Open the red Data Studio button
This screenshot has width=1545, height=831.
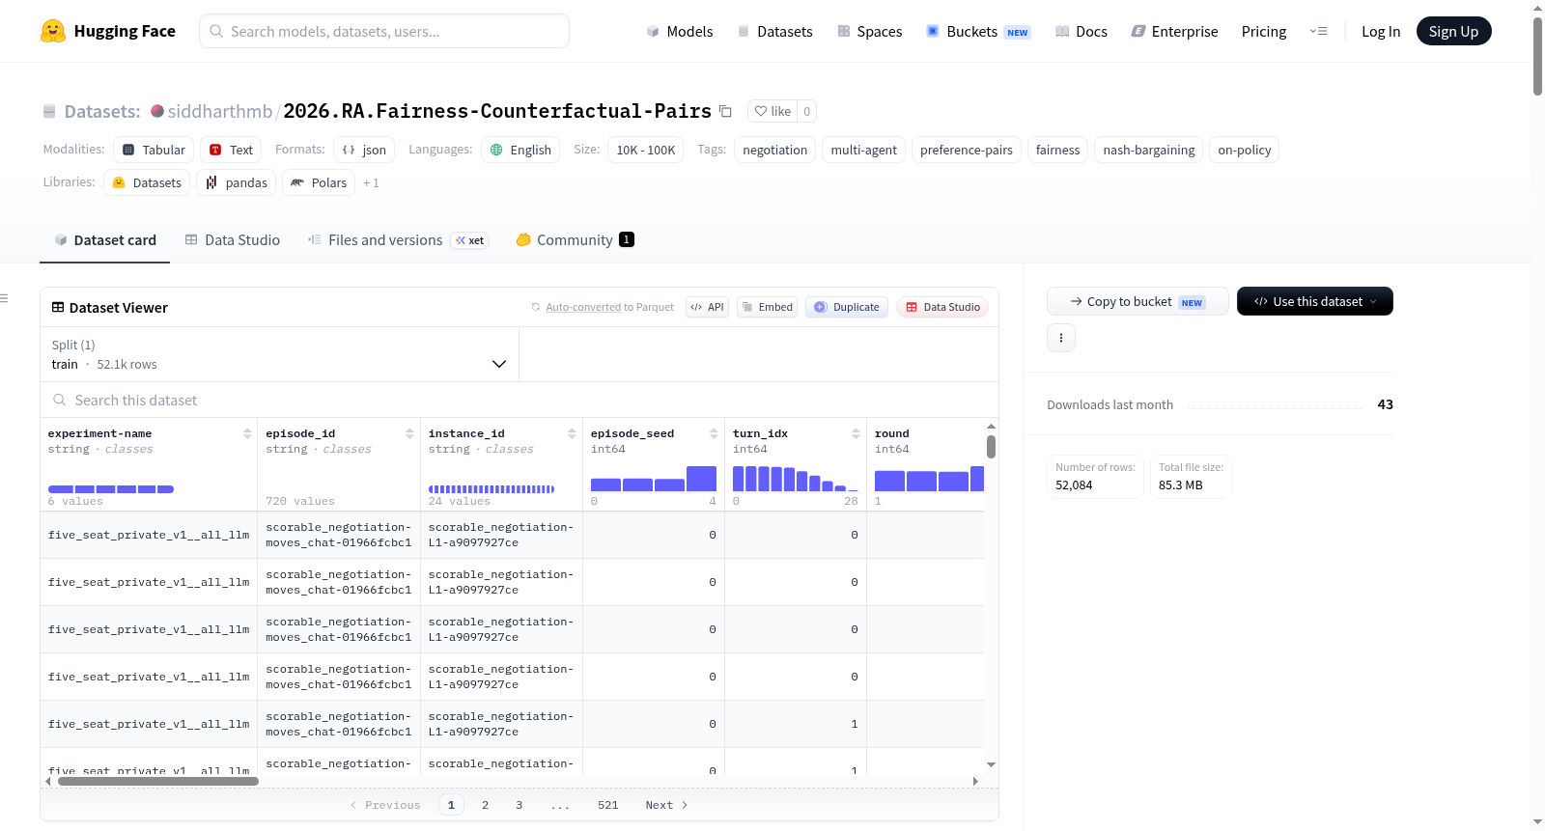[942, 307]
